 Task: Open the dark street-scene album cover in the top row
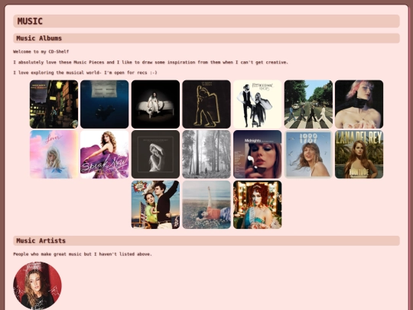54,104
